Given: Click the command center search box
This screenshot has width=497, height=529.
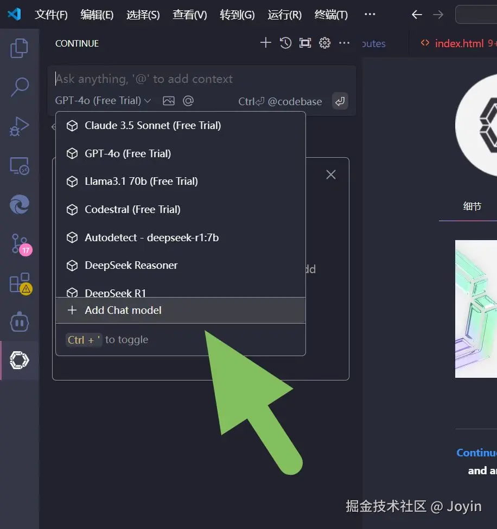Looking at the screenshot, I should tap(476, 15).
